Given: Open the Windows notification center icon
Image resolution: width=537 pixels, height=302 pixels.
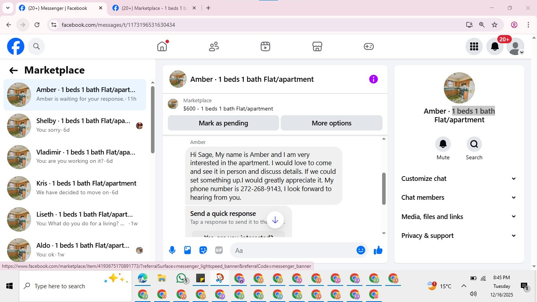Looking at the screenshot, I should point(524,286).
